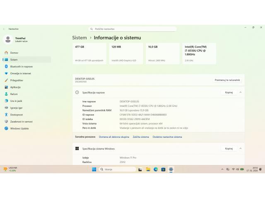Click the Omrežje in internet wifi icon
Viewport: 265px width, 198px height.
click(6, 73)
